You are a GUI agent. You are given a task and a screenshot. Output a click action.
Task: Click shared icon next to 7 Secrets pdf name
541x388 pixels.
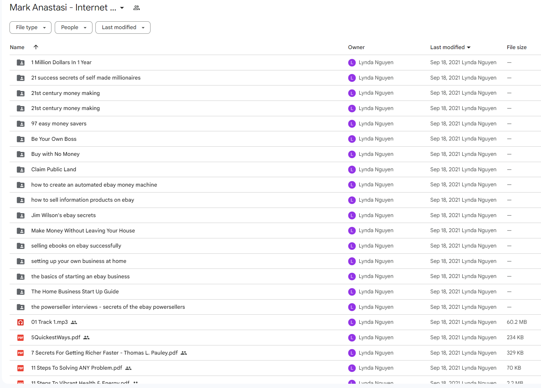184,353
